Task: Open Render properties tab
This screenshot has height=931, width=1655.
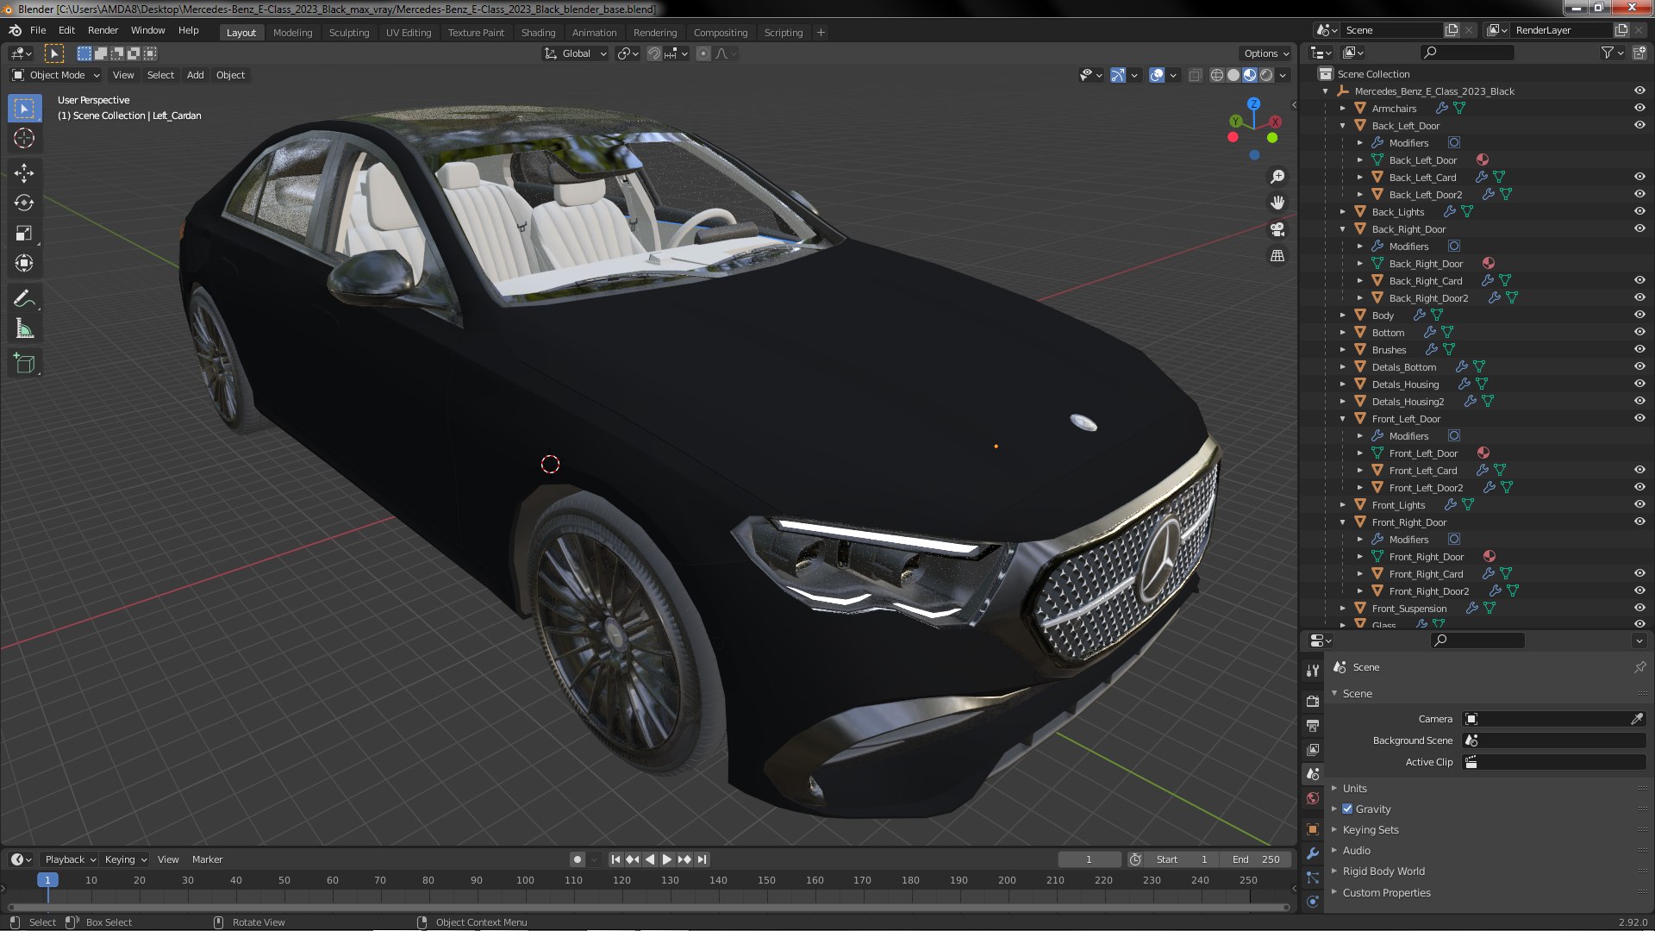Action: click(x=1313, y=701)
